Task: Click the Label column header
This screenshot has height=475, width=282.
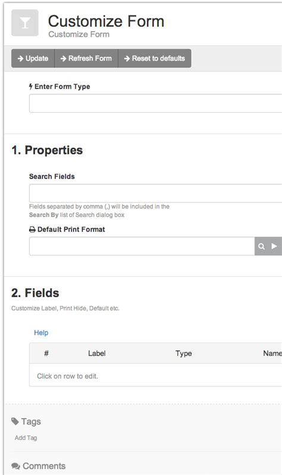Action: pyautogui.click(x=97, y=353)
